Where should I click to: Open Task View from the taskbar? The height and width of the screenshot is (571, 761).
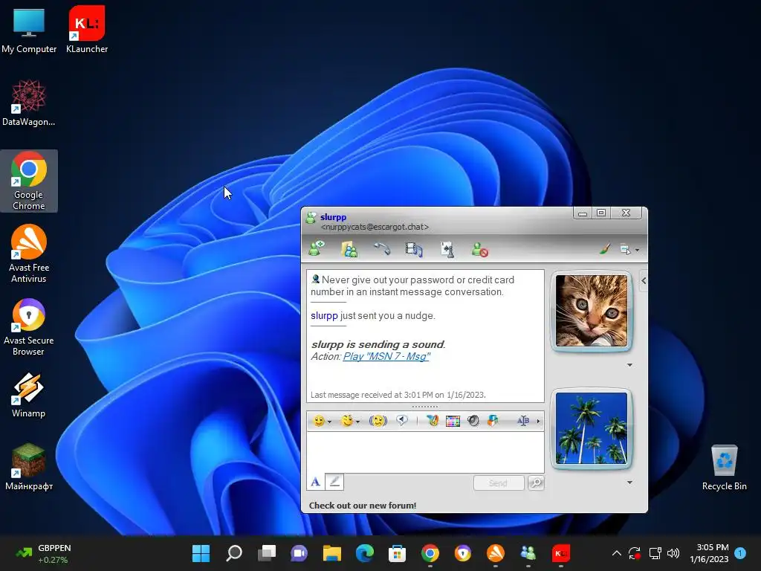pos(267,553)
